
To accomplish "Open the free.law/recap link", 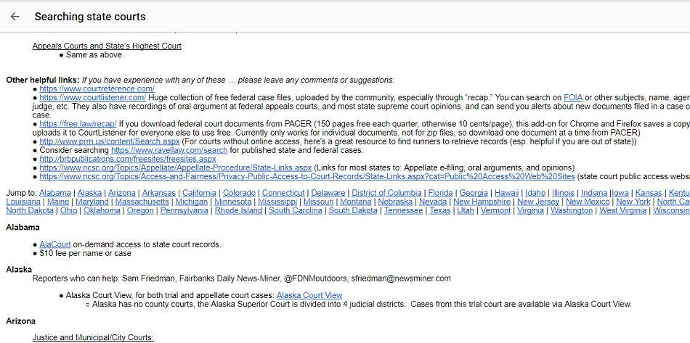I will coord(78,124).
